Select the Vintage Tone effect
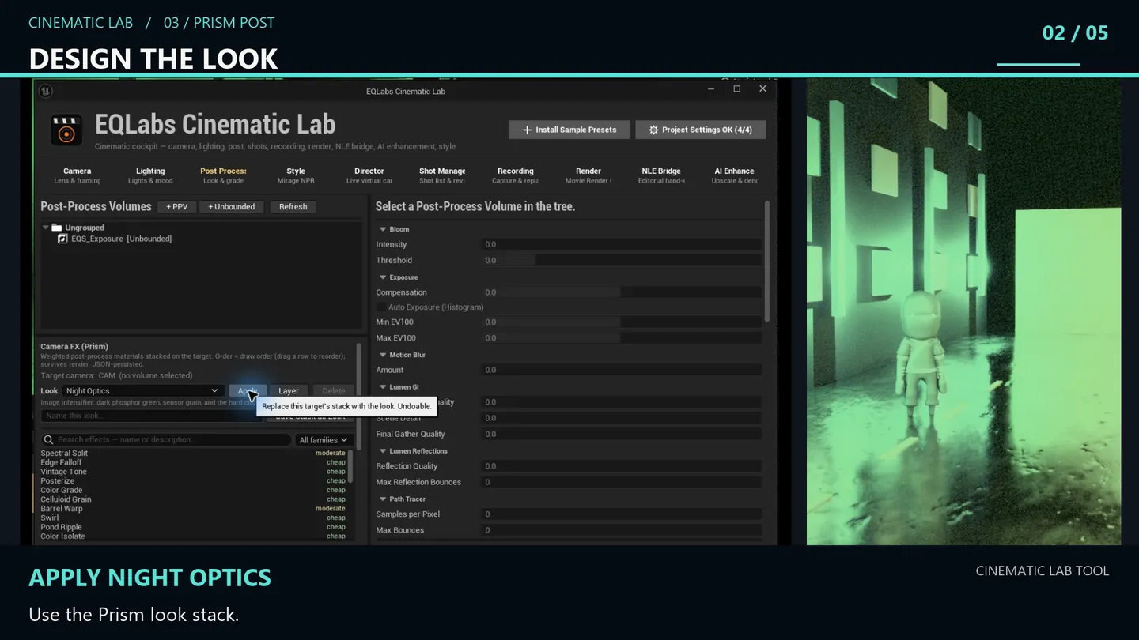Viewport: 1139px width, 640px height. [63, 472]
